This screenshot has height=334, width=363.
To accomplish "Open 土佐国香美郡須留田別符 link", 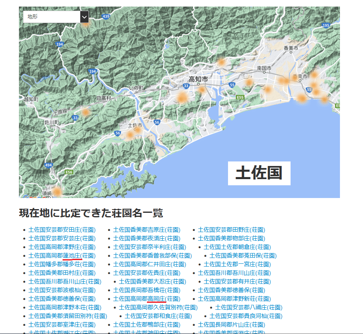I will tap(67, 316).
